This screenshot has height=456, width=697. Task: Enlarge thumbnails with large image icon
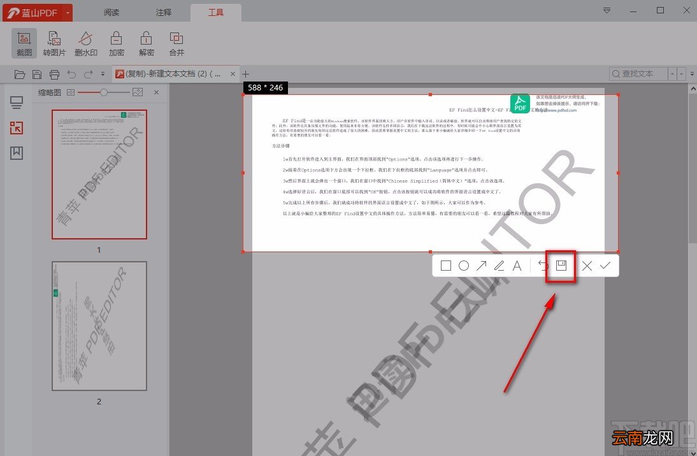(138, 92)
